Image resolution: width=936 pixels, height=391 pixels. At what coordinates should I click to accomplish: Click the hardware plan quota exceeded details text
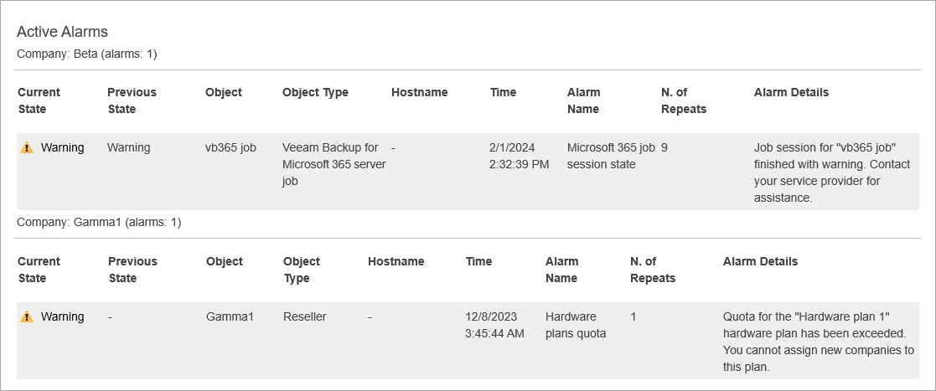[818, 342]
